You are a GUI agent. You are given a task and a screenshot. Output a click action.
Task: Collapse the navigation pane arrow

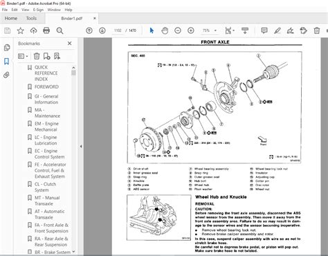(81, 146)
